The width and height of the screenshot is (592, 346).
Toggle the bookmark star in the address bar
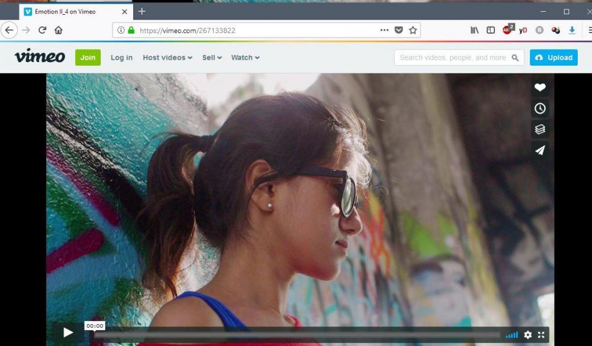413,30
